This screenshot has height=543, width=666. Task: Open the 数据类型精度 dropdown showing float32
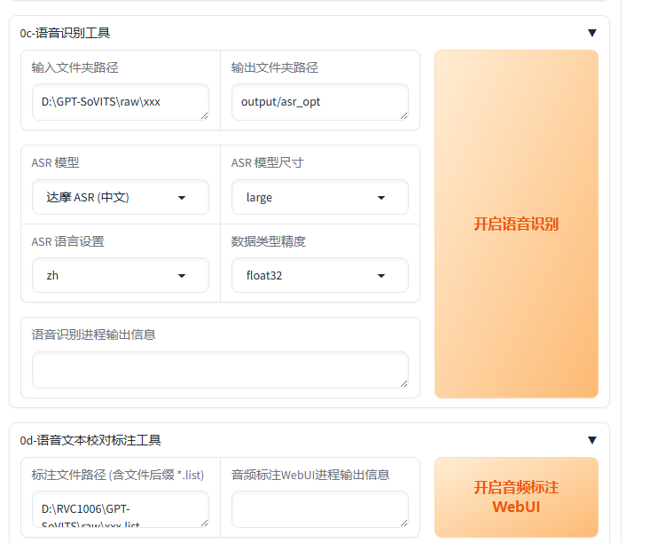(320, 275)
